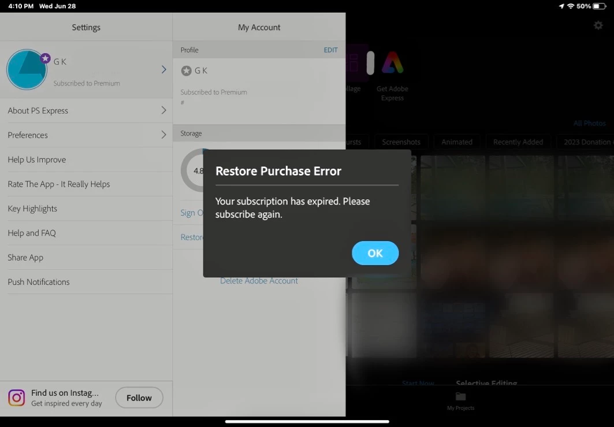
Task: Select the 2023 Donation album tab
Action: pos(586,142)
